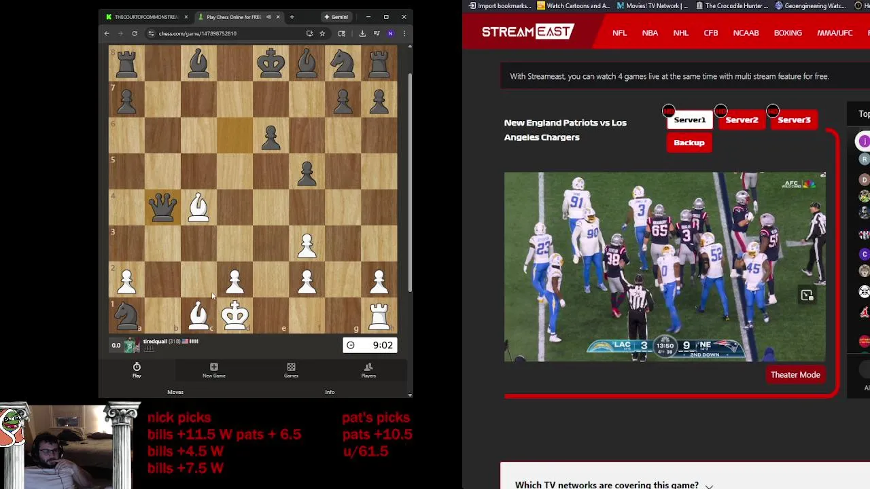The image size is (870, 489).
Task: Open the Chrome profile avatar
Action: tap(390, 33)
